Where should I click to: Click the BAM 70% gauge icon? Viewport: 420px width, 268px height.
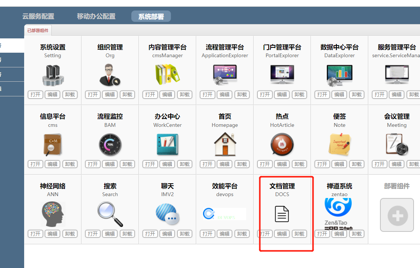click(110, 145)
